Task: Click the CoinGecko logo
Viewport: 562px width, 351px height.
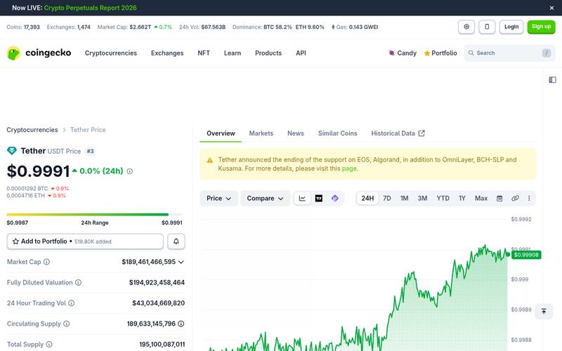Action: click(39, 53)
